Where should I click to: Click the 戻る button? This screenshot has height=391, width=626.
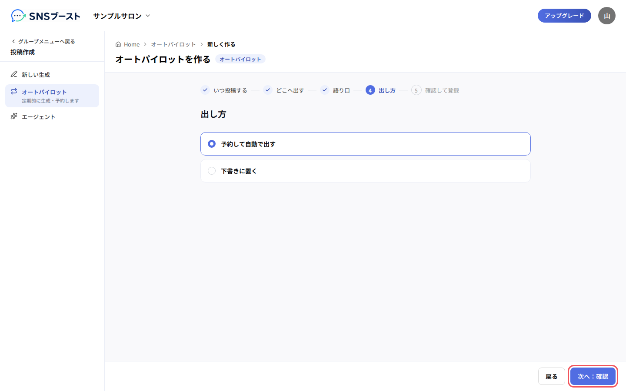coord(552,376)
